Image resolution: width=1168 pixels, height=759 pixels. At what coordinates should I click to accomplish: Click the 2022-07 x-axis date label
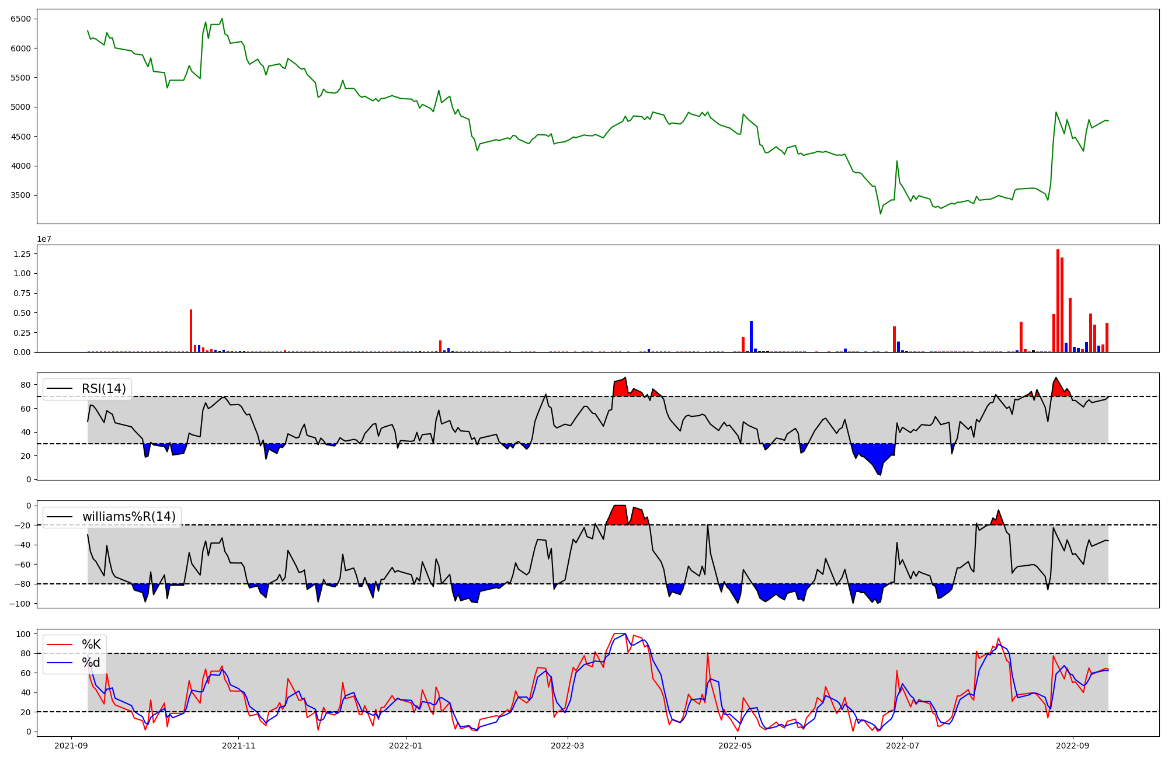(x=902, y=746)
